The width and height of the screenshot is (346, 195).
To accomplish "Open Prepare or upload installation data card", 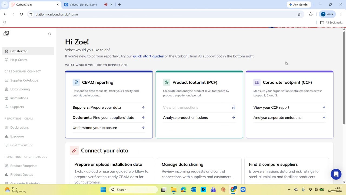I will click(112, 171).
